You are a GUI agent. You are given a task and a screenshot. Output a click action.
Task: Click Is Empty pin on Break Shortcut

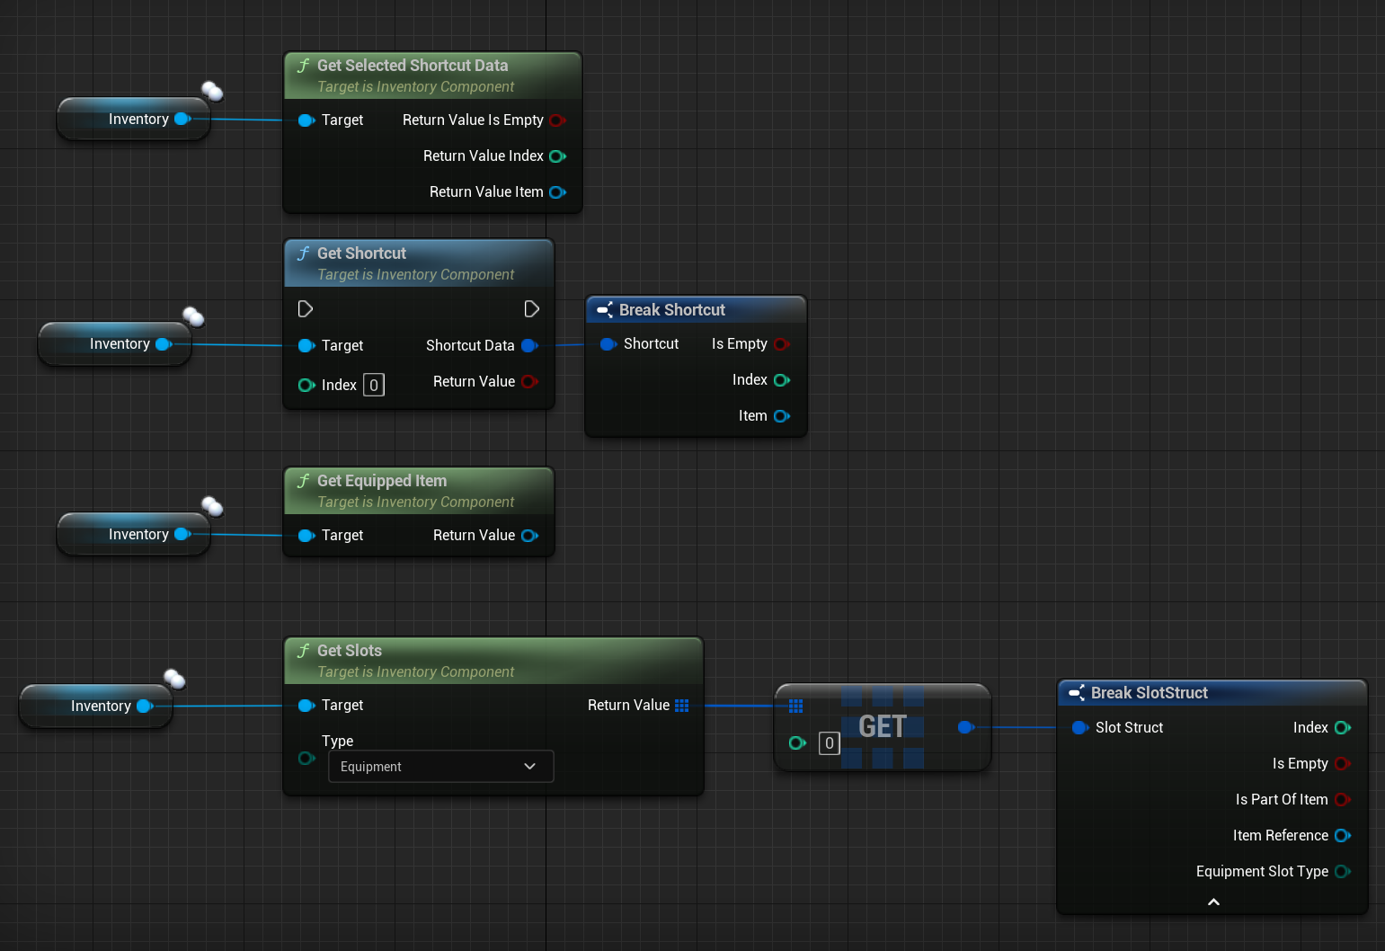click(782, 344)
